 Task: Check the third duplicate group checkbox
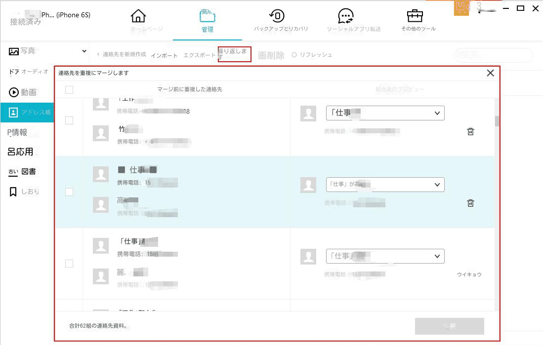pyautogui.click(x=69, y=264)
